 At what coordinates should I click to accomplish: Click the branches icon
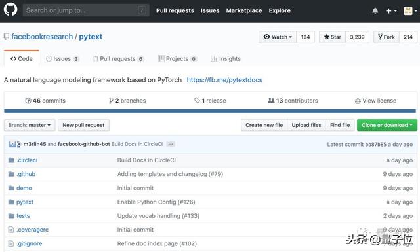(x=111, y=101)
